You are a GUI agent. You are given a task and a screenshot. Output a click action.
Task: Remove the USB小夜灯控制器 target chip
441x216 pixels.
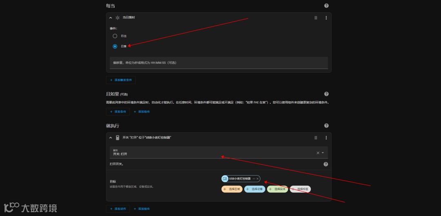click(x=257, y=178)
